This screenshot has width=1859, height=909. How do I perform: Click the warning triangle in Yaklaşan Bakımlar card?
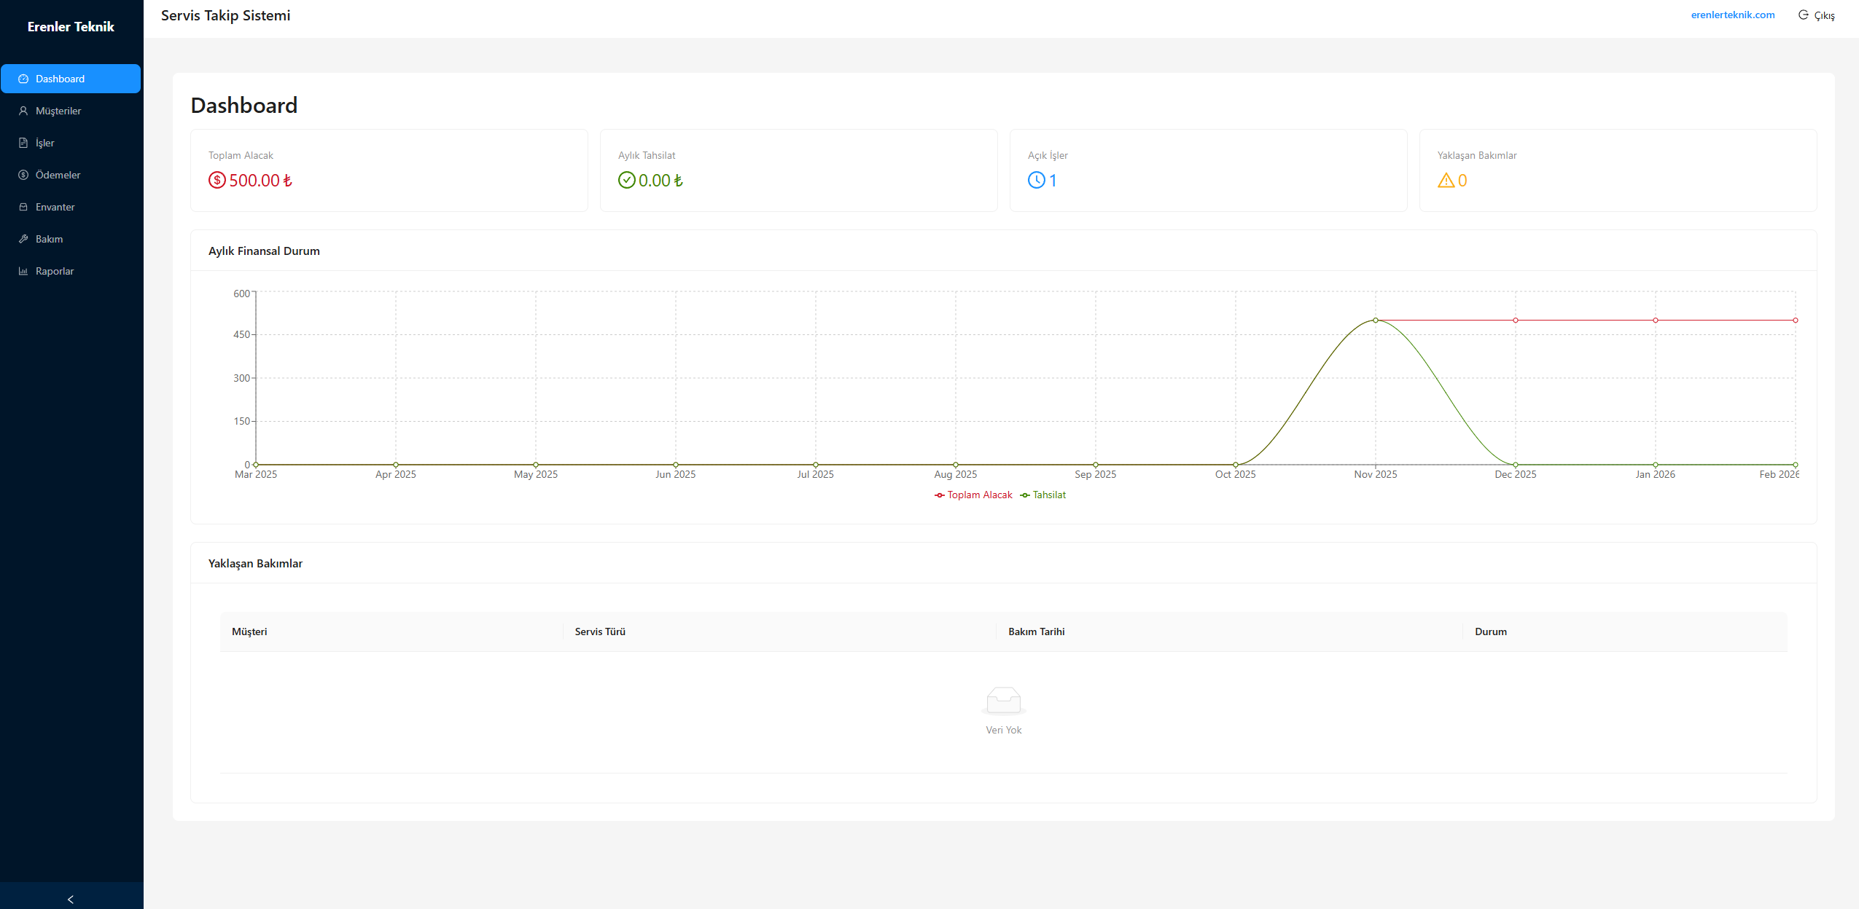click(1446, 180)
